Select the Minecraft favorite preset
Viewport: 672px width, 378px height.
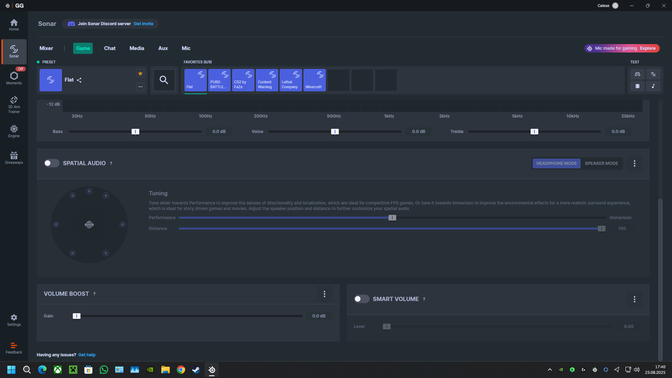315,80
